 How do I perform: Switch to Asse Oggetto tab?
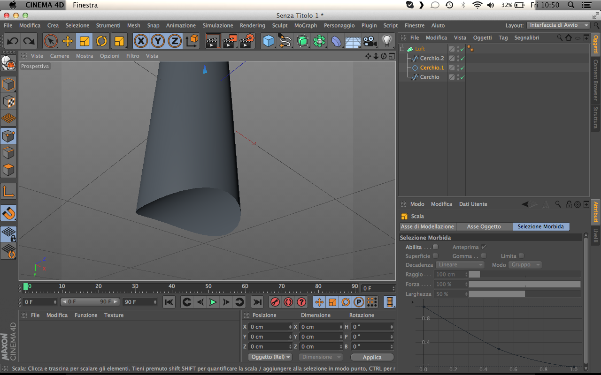tap(484, 226)
